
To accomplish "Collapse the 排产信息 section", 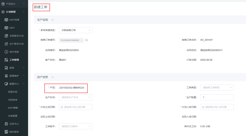I will pos(53,77).
